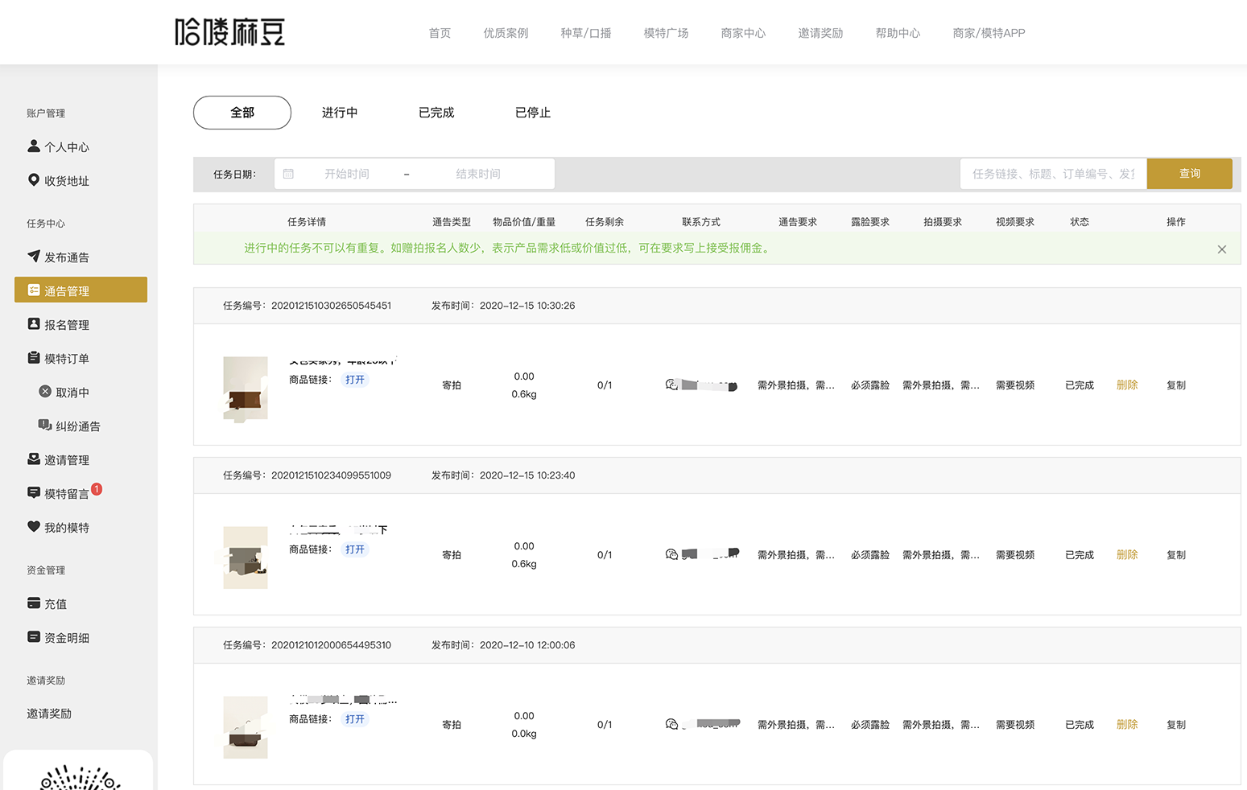This screenshot has height=790, width=1247.
Task: Select the 充值 recharge card icon
Action: click(x=33, y=603)
